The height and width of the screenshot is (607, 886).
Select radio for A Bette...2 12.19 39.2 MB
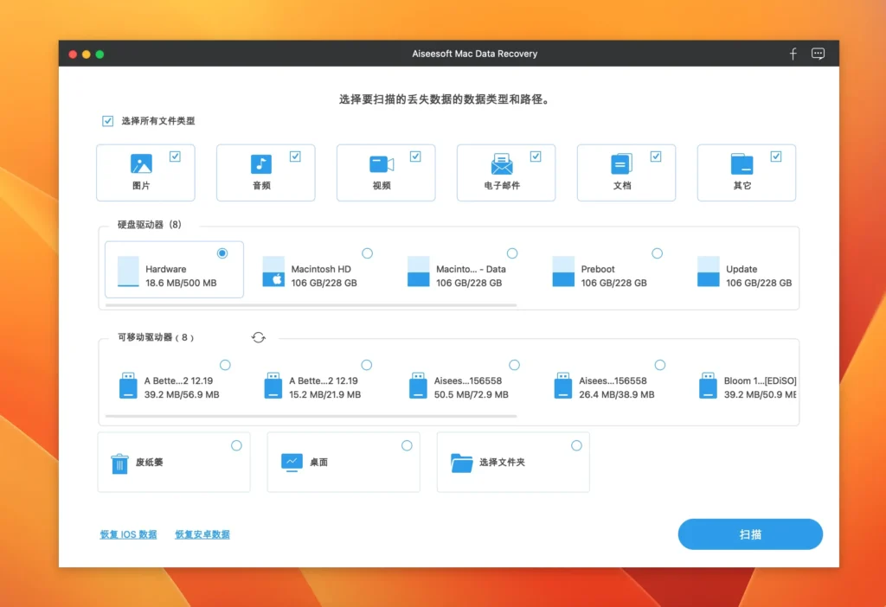(x=225, y=365)
